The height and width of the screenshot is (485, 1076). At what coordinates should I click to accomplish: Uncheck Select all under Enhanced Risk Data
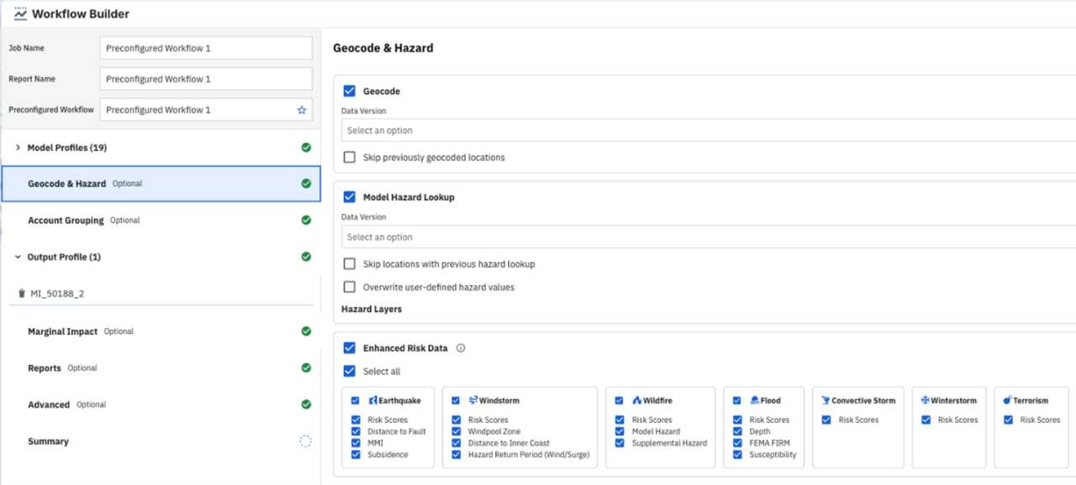coord(350,371)
